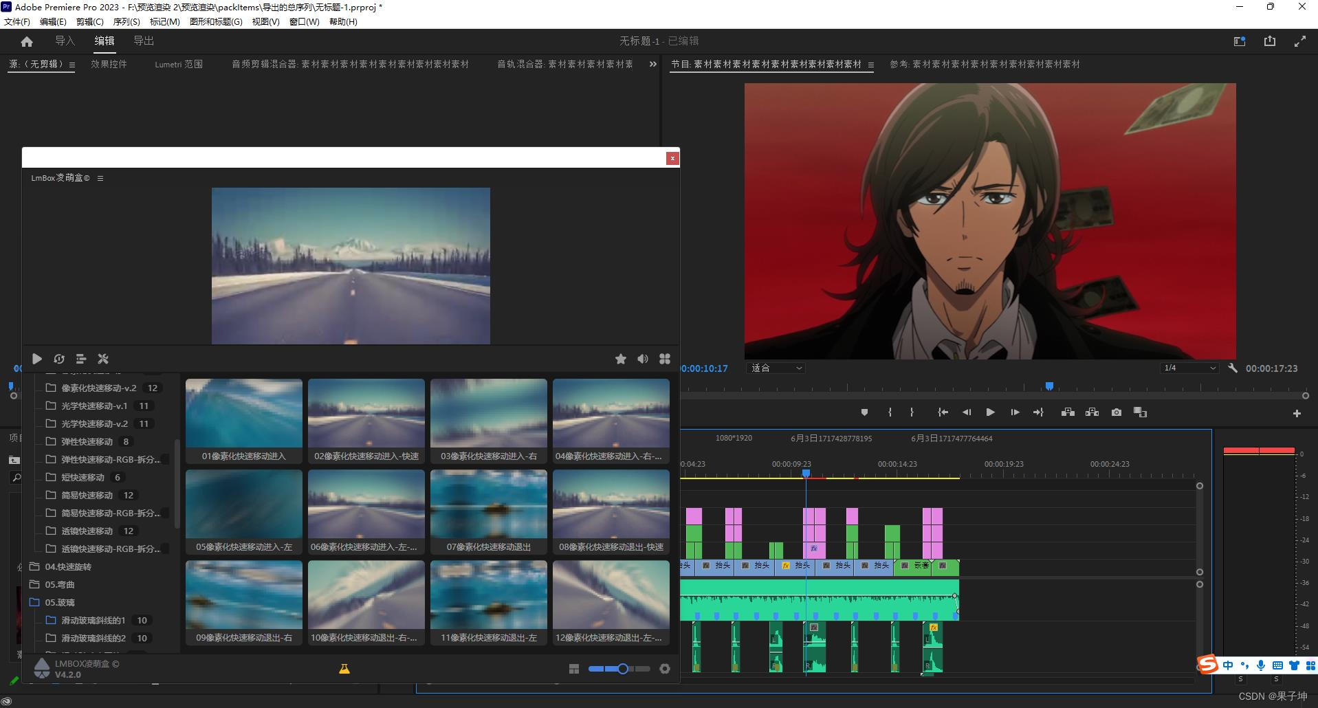
Task: Switch LmBox thumbnail layout icon
Action: coord(574,669)
